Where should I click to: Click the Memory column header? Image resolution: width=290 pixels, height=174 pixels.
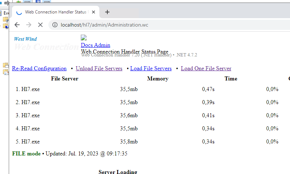tap(158, 79)
